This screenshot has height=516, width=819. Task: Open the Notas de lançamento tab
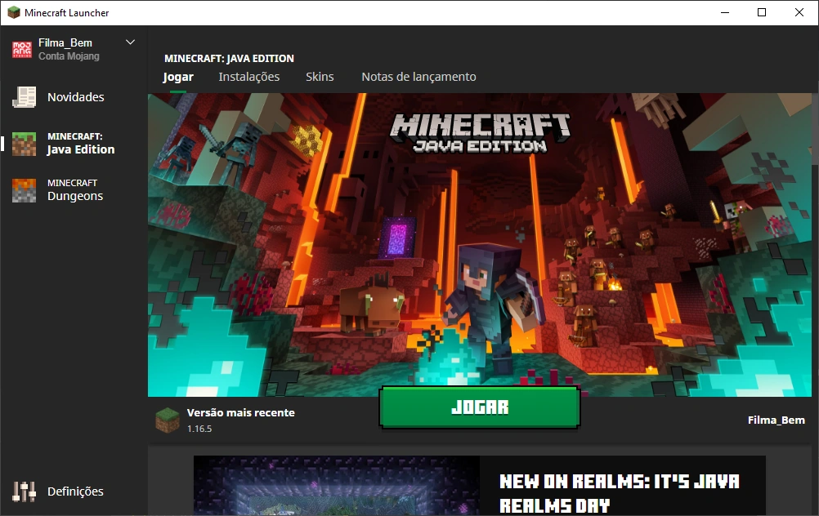[x=419, y=77]
